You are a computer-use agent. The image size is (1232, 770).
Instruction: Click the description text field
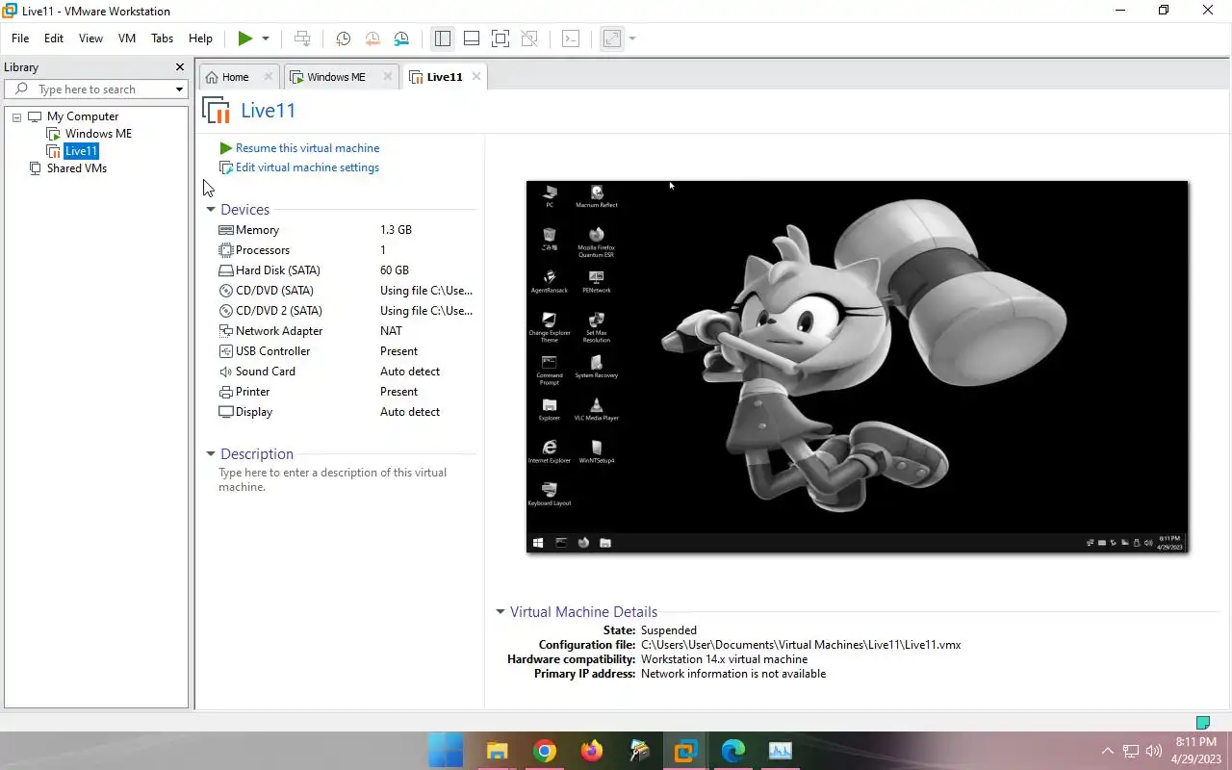pyautogui.click(x=333, y=479)
